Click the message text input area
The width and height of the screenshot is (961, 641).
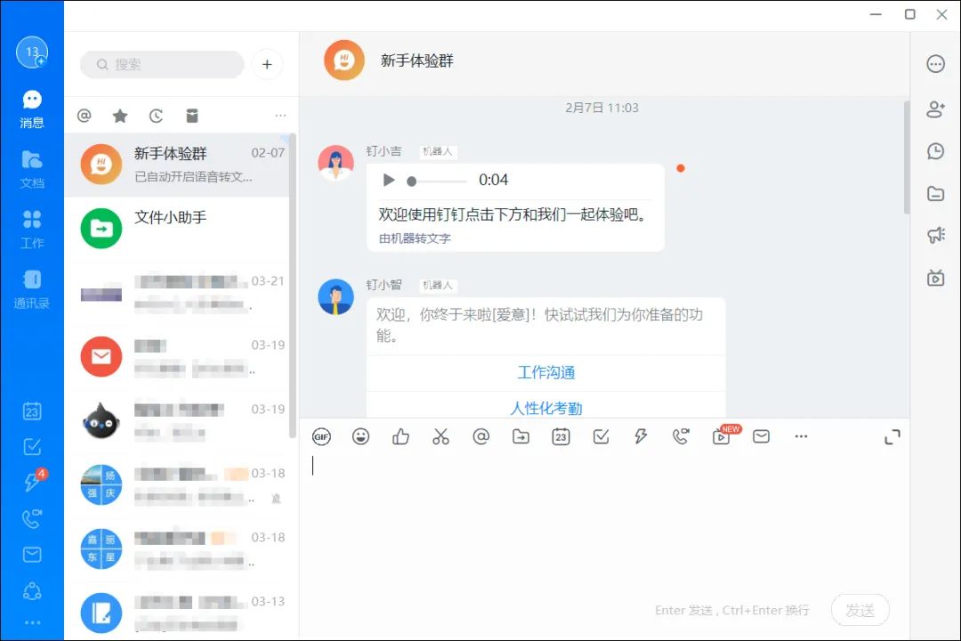pyautogui.click(x=603, y=522)
